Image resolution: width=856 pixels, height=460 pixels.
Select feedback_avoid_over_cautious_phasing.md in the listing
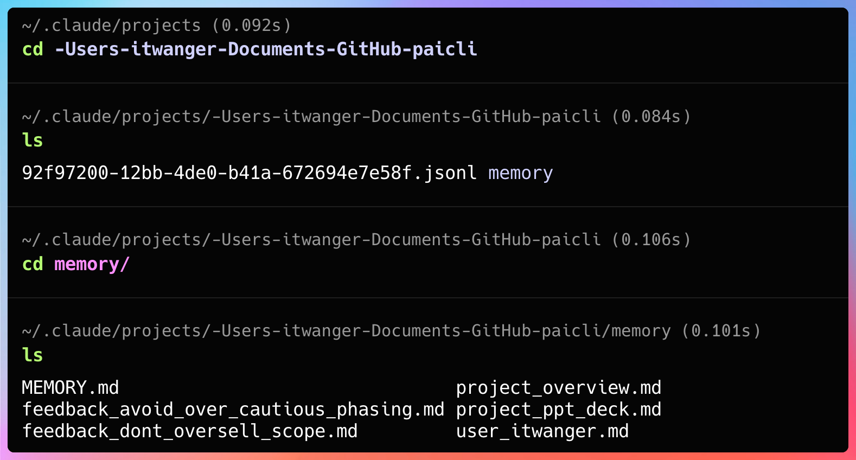point(233,410)
